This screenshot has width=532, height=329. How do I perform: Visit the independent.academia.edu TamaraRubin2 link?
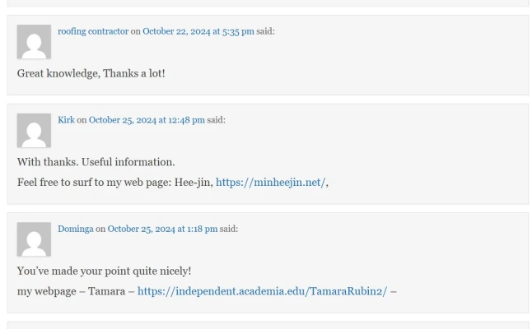pos(262,291)
